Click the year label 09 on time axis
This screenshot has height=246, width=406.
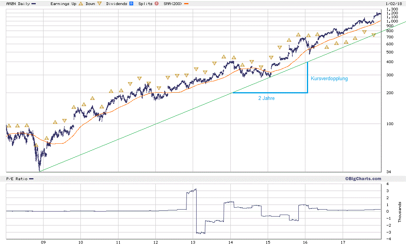click(43, 242)
